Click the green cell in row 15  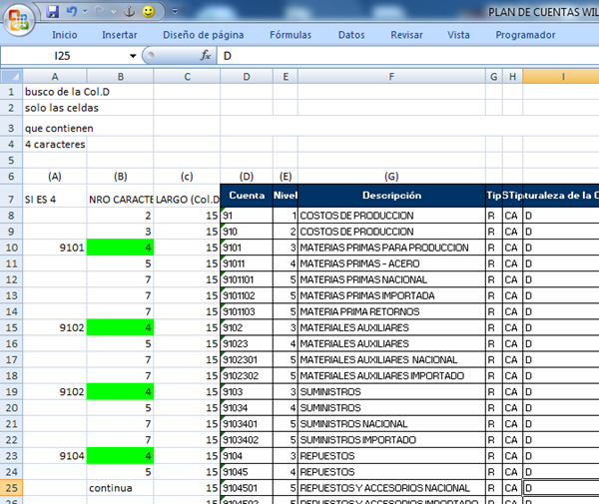pyautogui.click(x=120, y=327)
